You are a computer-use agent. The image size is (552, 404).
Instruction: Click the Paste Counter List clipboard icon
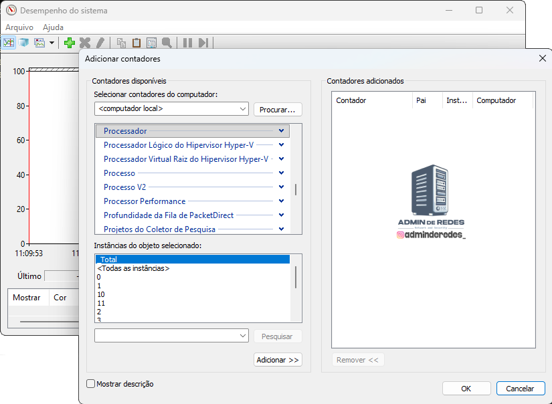click(136, 43)
